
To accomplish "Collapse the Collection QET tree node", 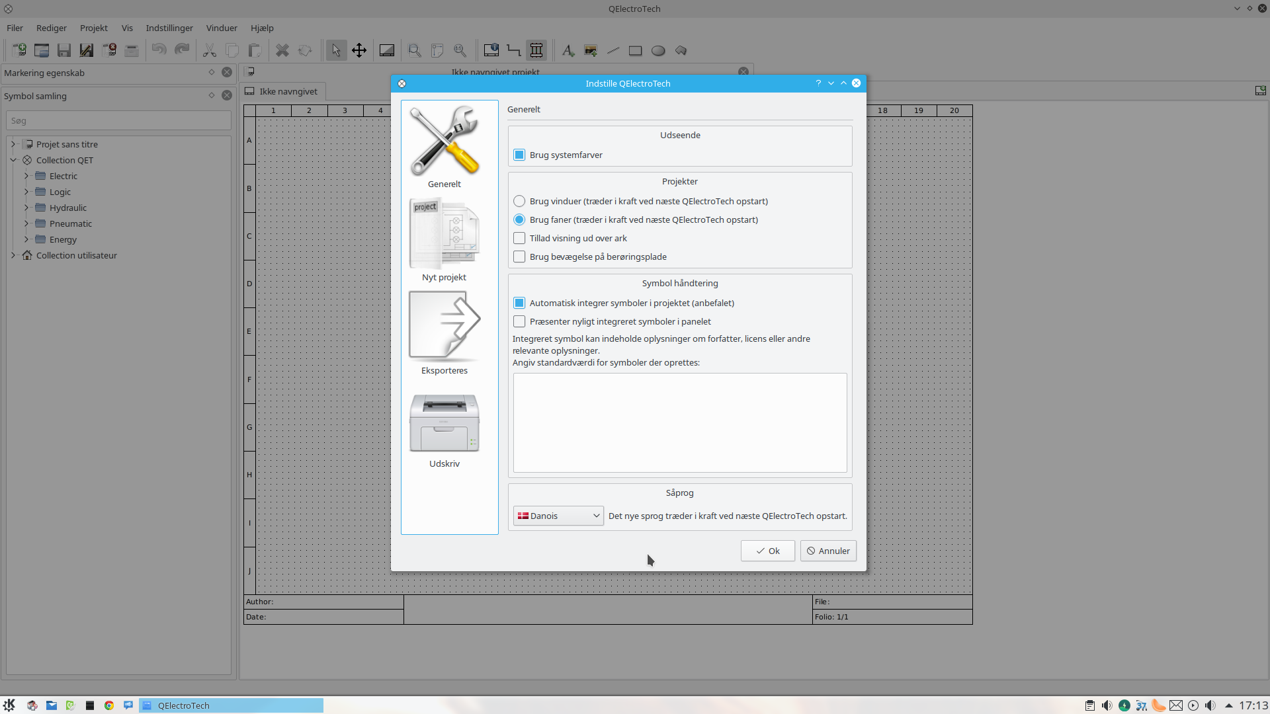I will [x=13, y=160].
